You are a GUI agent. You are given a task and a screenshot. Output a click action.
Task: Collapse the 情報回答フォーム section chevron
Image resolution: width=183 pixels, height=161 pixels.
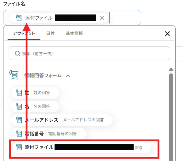[68, 76]
